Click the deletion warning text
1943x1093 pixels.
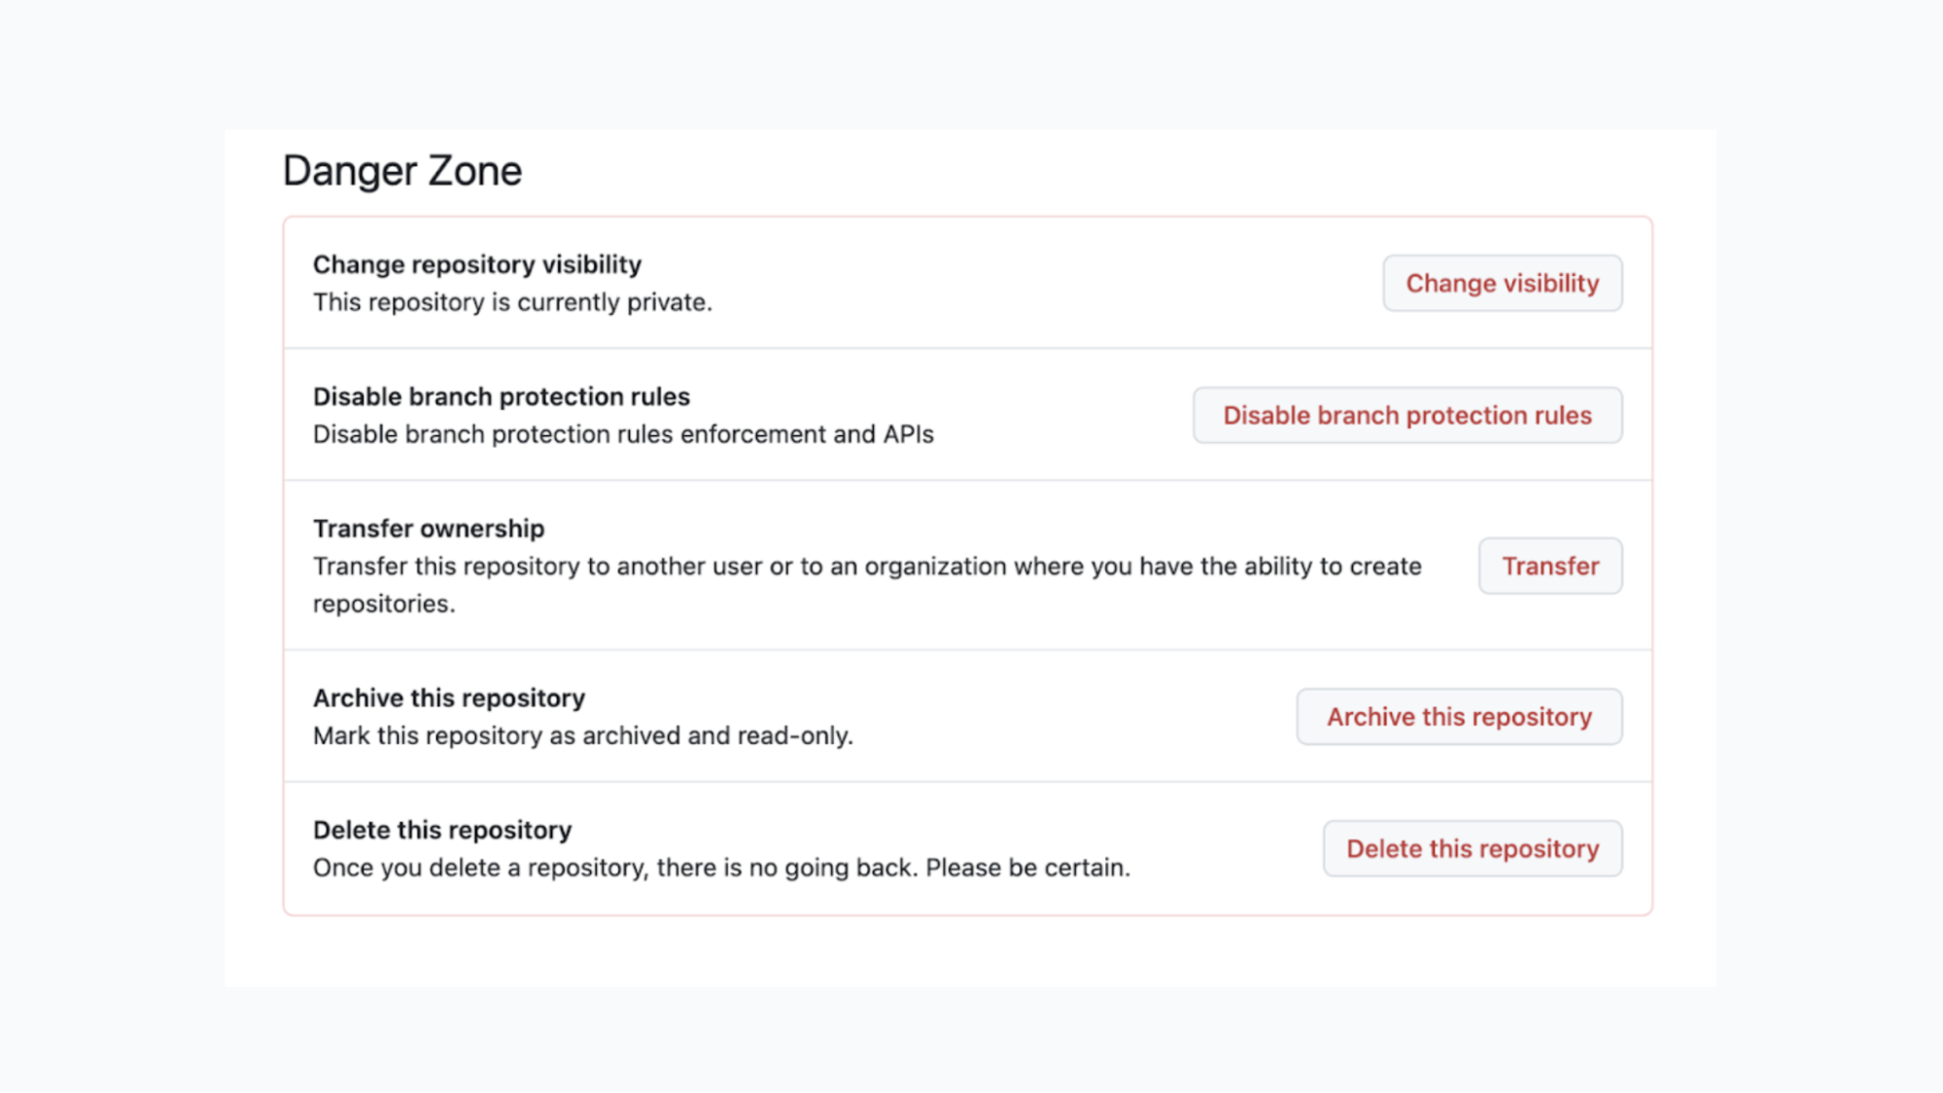pos(721,867)
